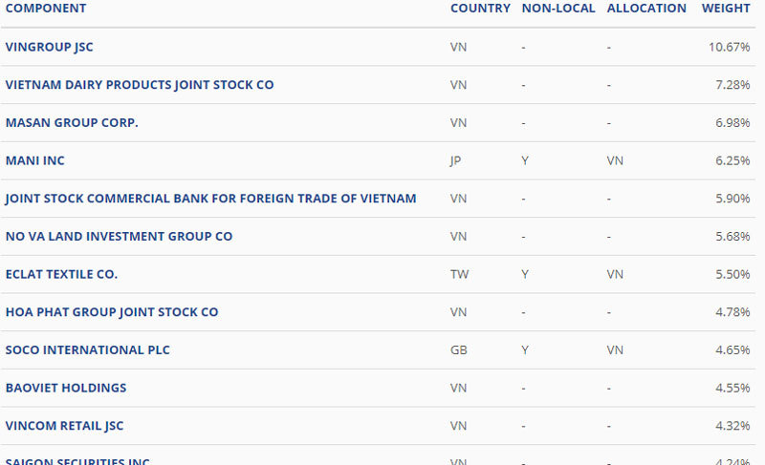Select Hoa Phat Group Joint Stock Co
Image resolution: width=765 pixels, height=465 pixels.
click(112, 312)
